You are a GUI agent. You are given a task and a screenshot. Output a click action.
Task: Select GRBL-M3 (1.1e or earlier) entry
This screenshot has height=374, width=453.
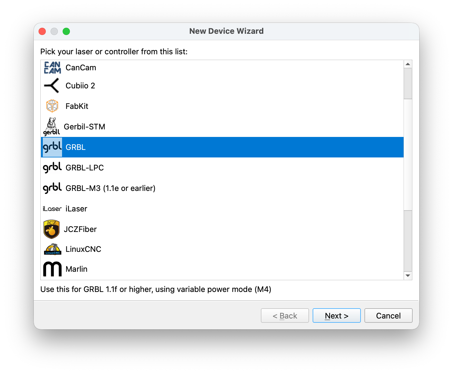click(110, 188)
